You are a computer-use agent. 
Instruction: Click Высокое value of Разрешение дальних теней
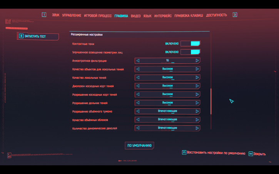click(x=167, y=103)
